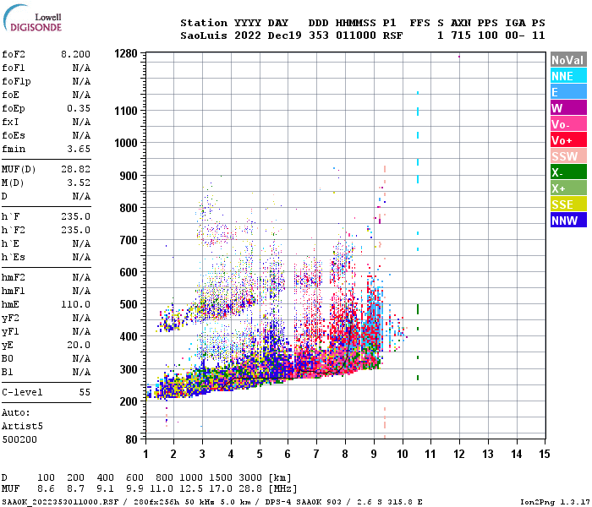This screenshot has width=592, height=507.
Task: Click the 8 MHz x-axis label
Action: pos(345,454)
